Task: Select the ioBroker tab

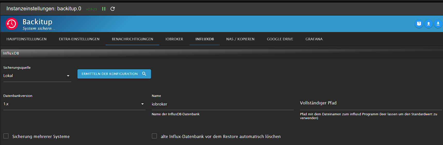Action: coord(174,39)
